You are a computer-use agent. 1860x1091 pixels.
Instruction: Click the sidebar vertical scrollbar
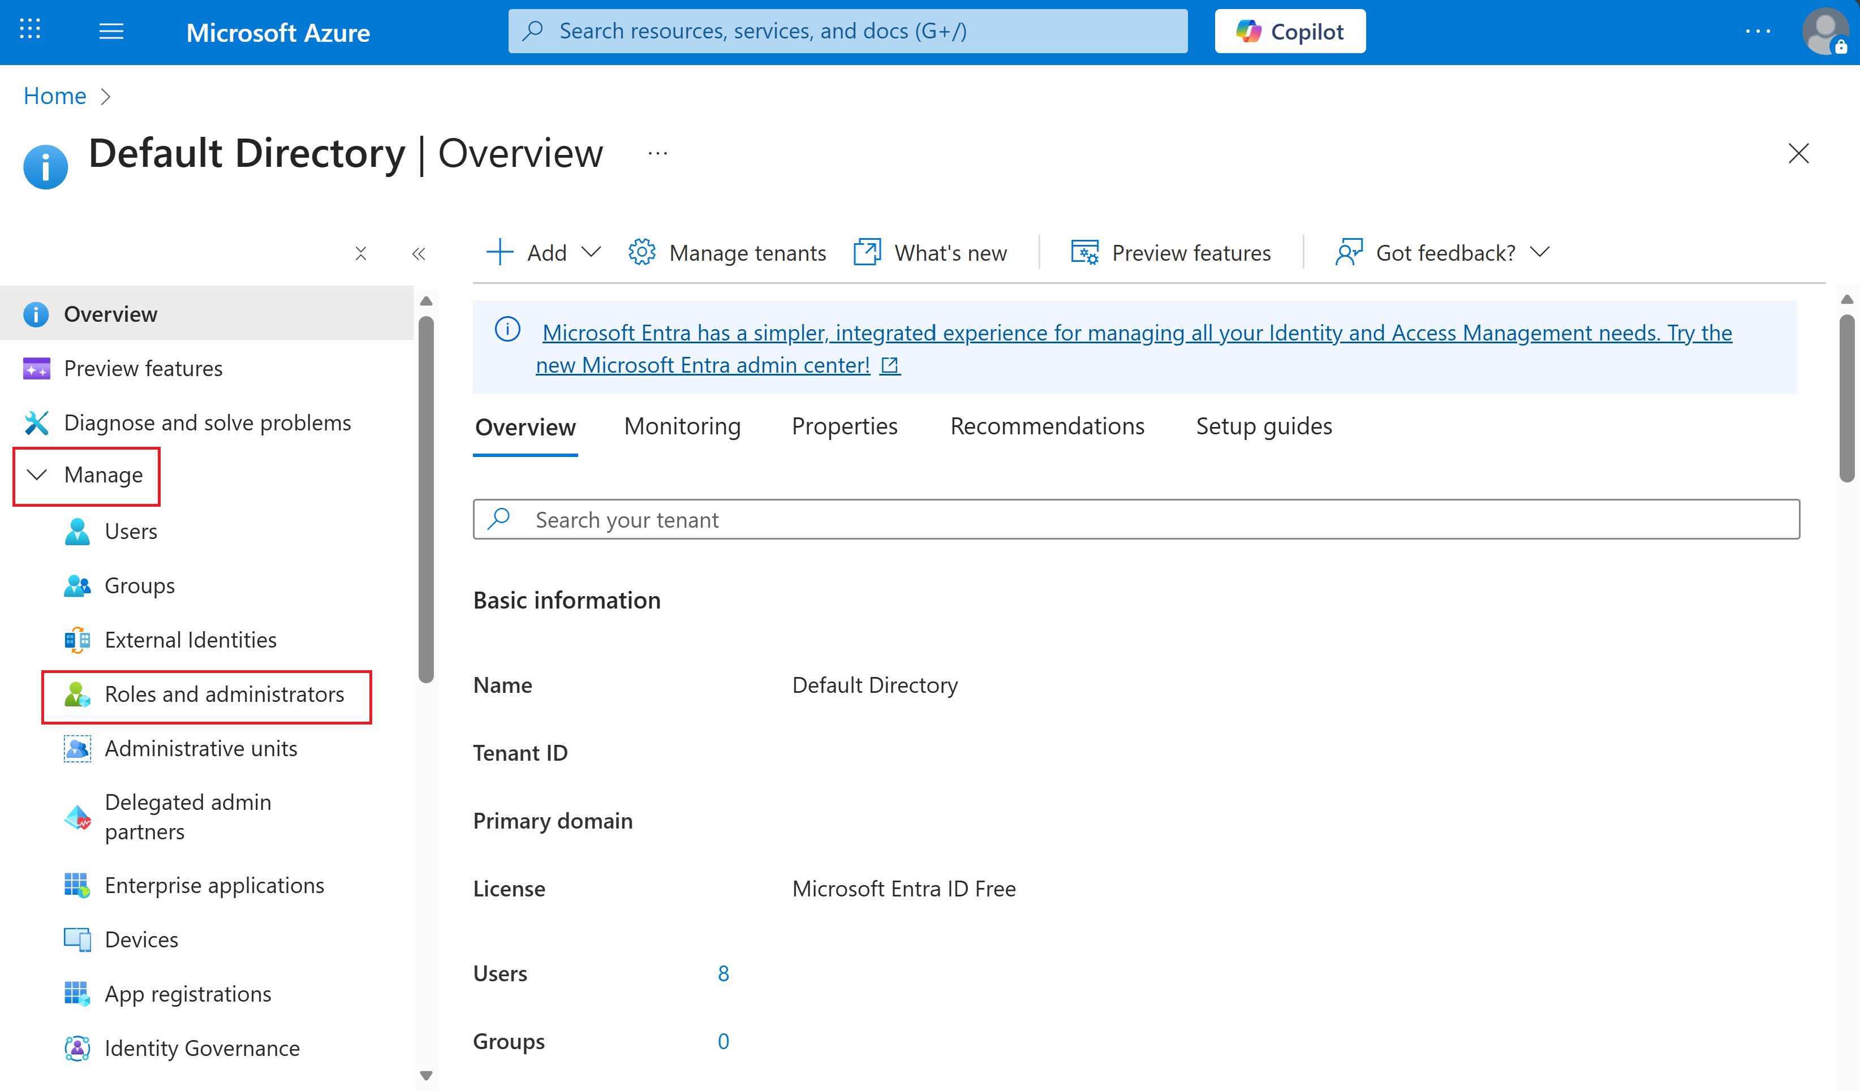pyautogui.click(x=426, y=499)
